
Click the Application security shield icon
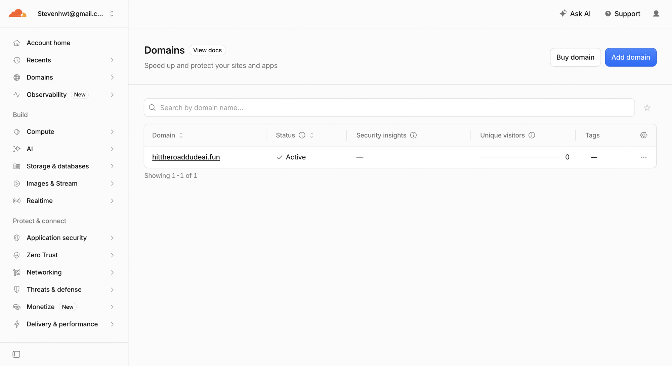click(x=17, y=238)
